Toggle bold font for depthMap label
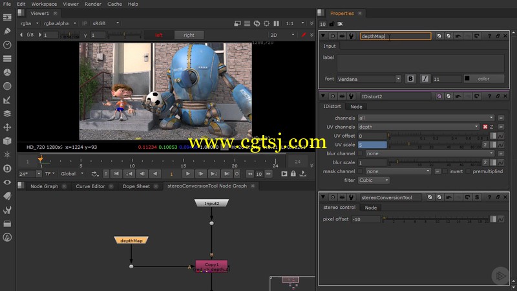 click(x=410, y=79)
